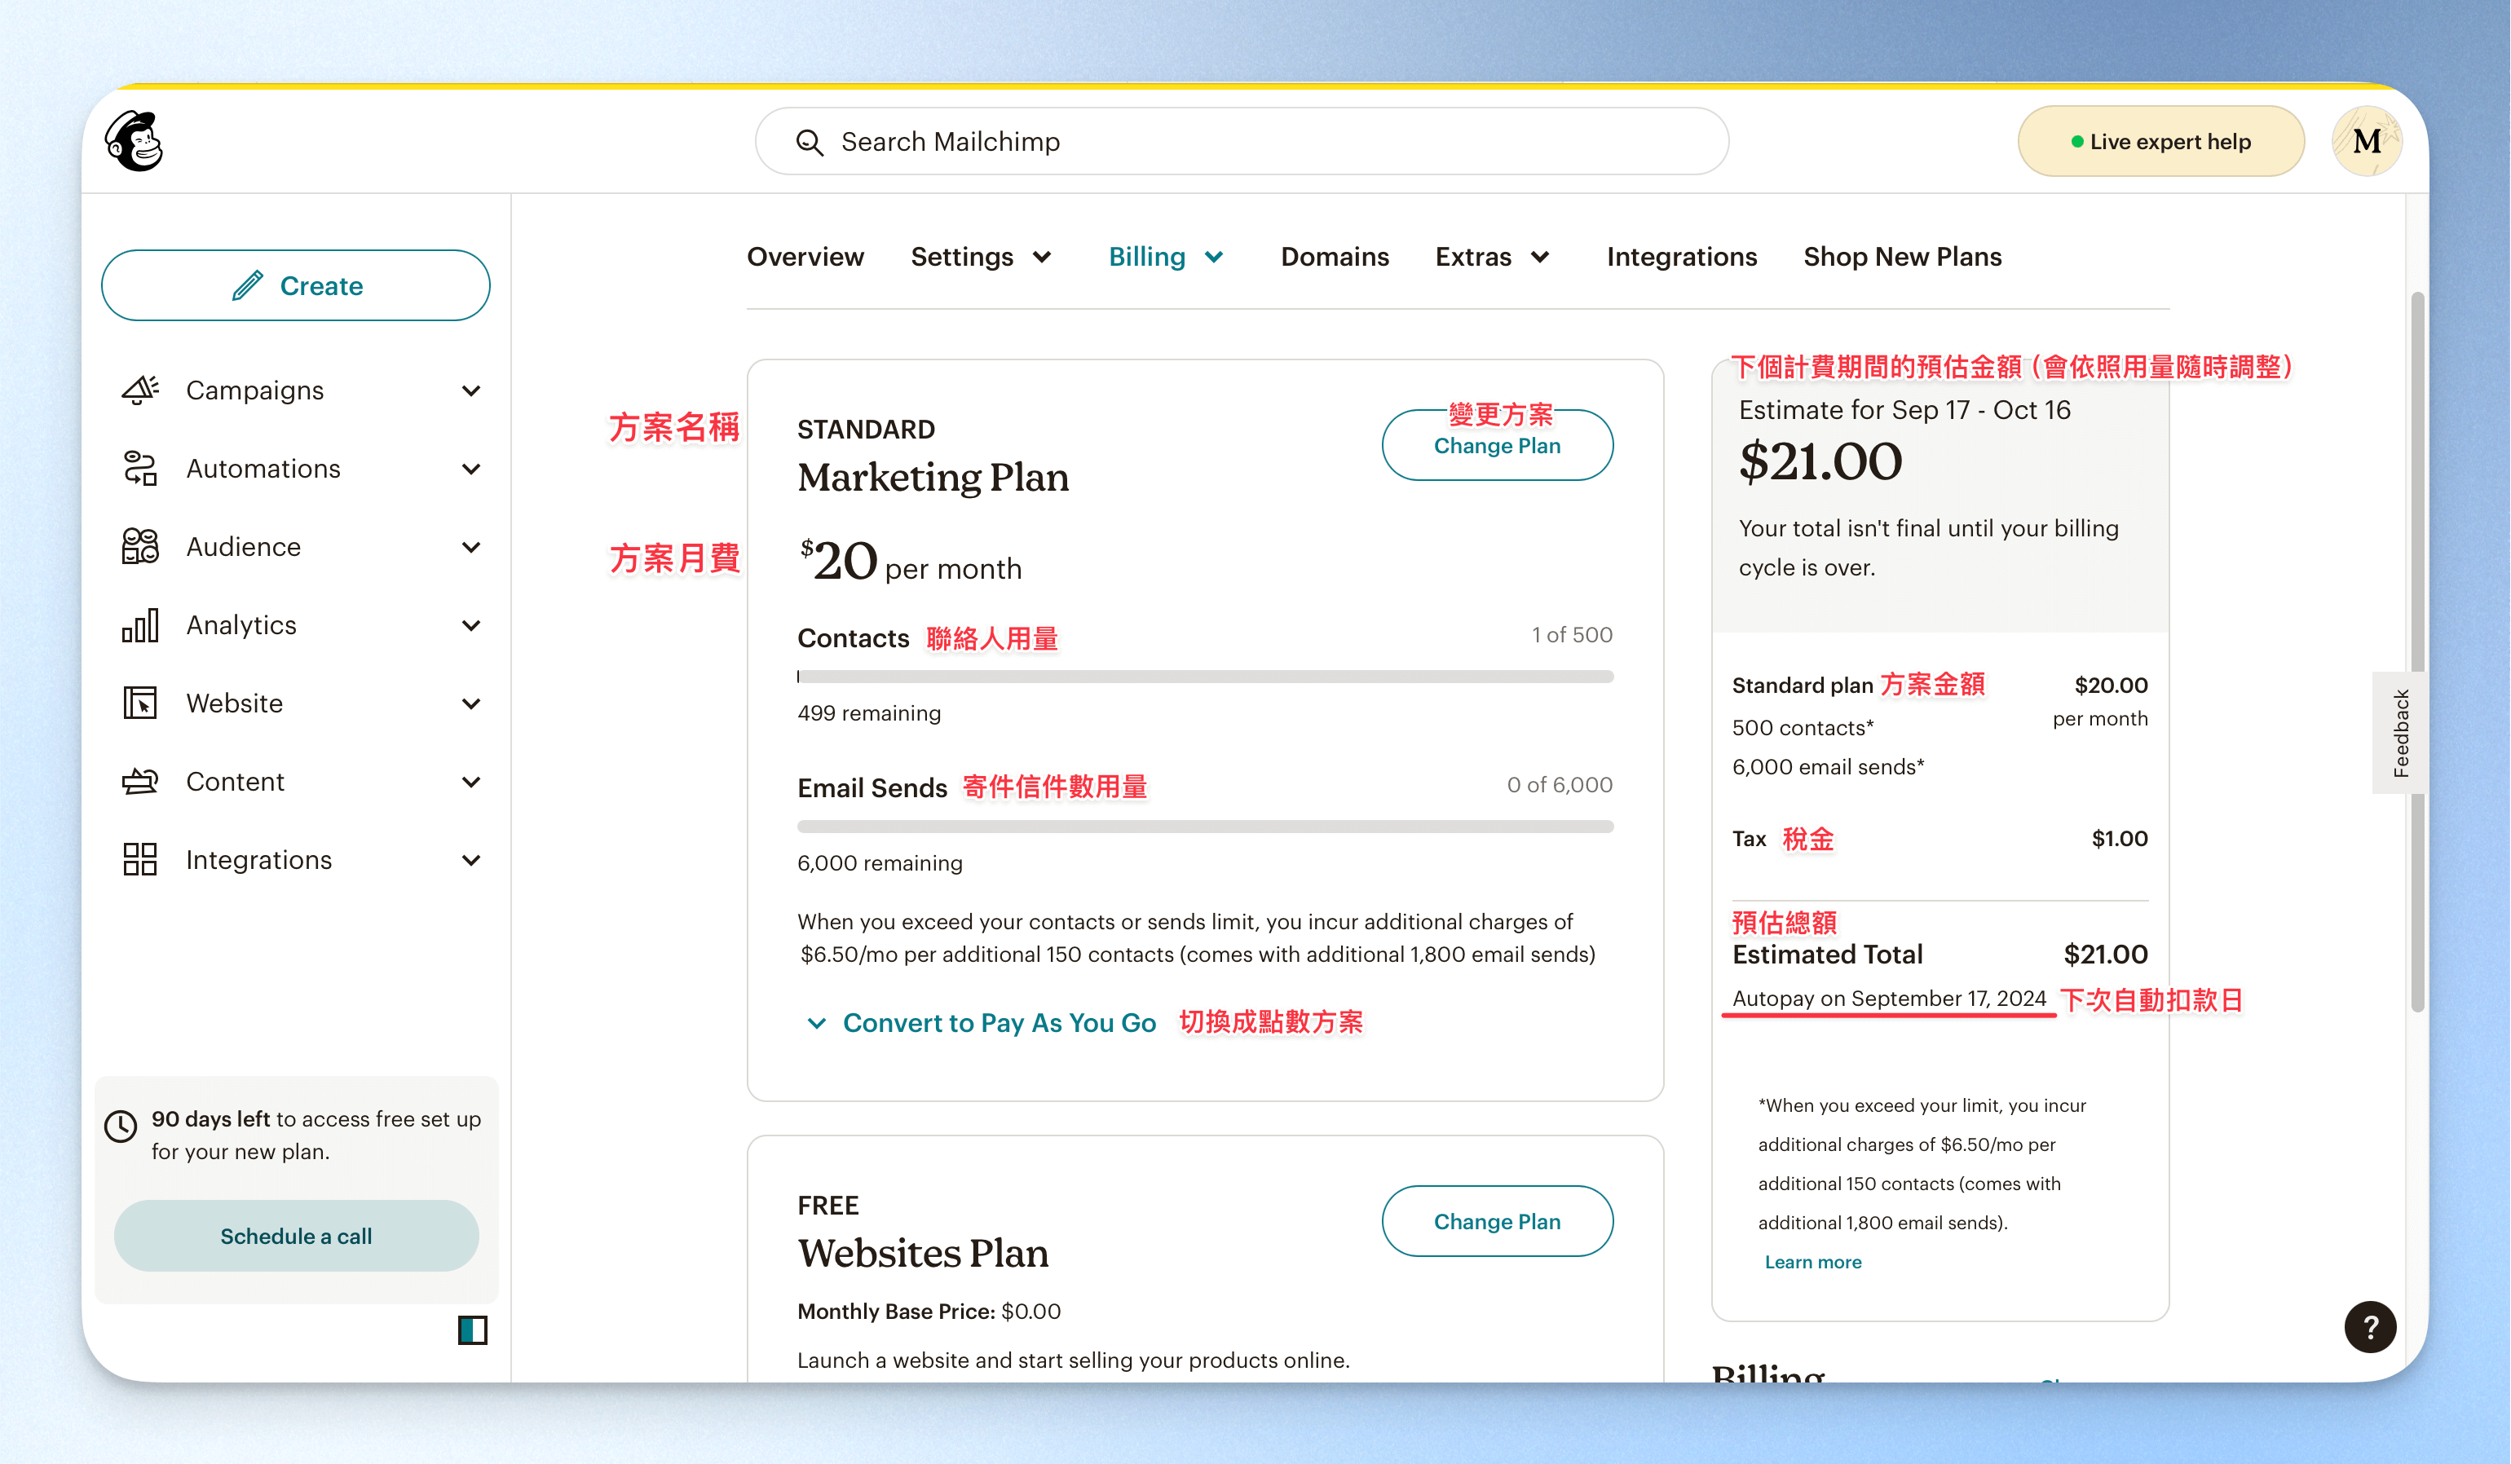The image size is (2511, 1464).
Task: Click the Automations flow icon
Action: click(x=139, y=469)
